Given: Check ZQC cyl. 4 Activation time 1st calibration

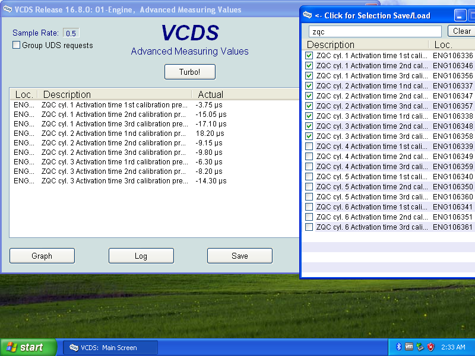Looking at the screenshot, I should [309, 146].
